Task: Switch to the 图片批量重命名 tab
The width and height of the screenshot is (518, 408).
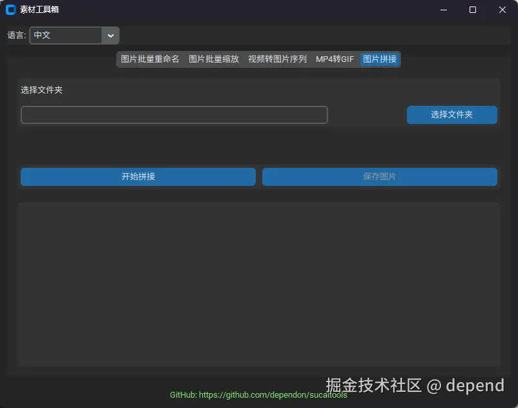Action: tap(150, 59)
